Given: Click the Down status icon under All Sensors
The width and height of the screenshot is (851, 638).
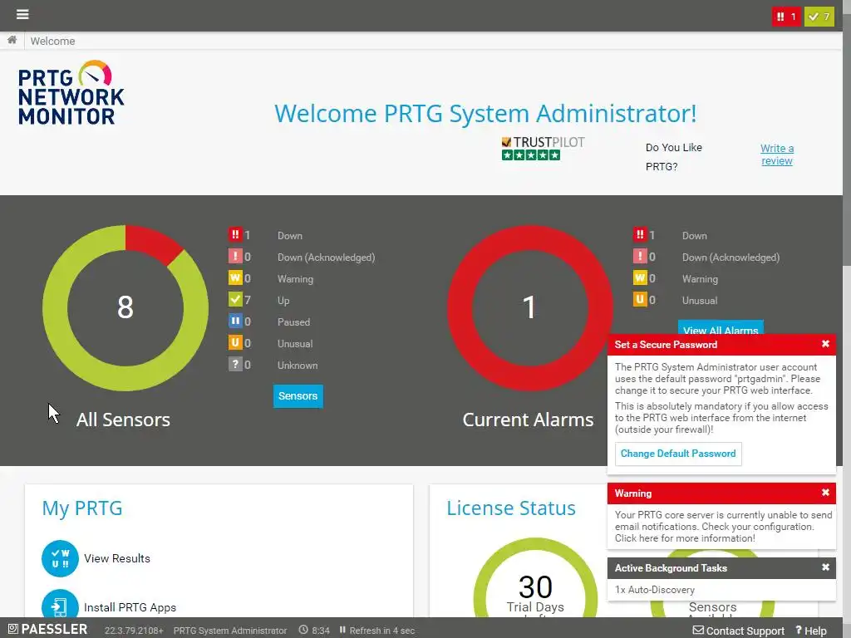Looking at the screenshot, I should coord(235,235).
